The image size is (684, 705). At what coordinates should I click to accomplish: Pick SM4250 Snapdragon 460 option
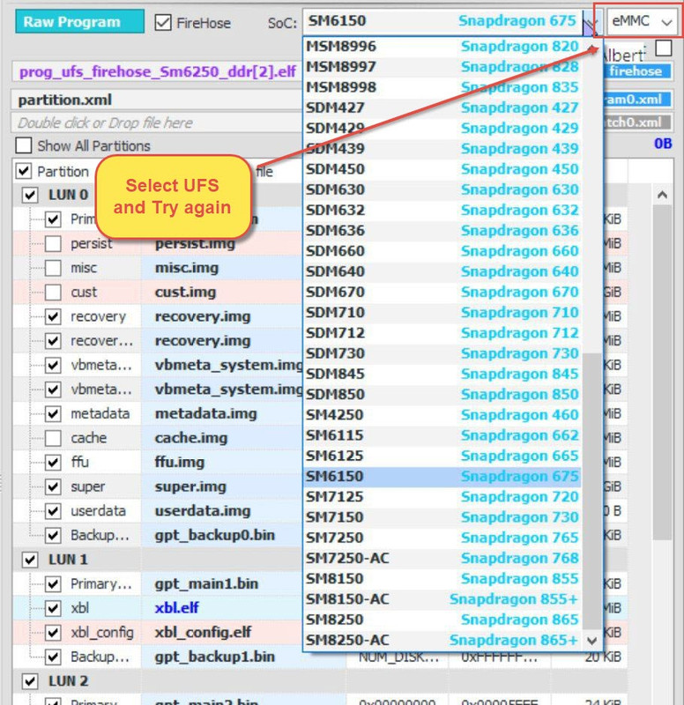[x=442, y=414]
